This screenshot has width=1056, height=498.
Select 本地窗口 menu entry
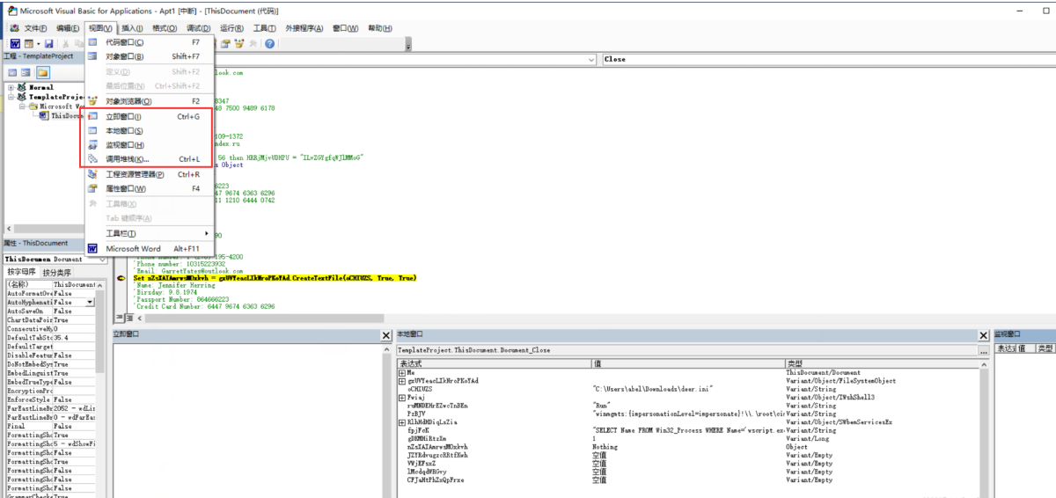point(149,130)
